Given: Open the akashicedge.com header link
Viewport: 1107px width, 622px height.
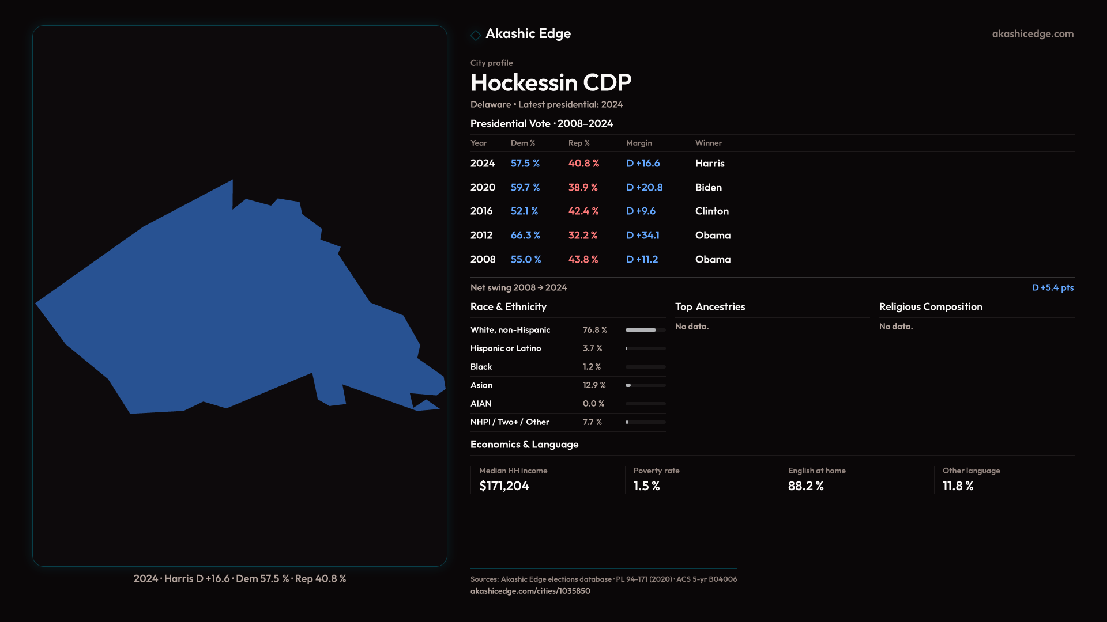Looking at the screenshot, I should (x=1032, y=34).
